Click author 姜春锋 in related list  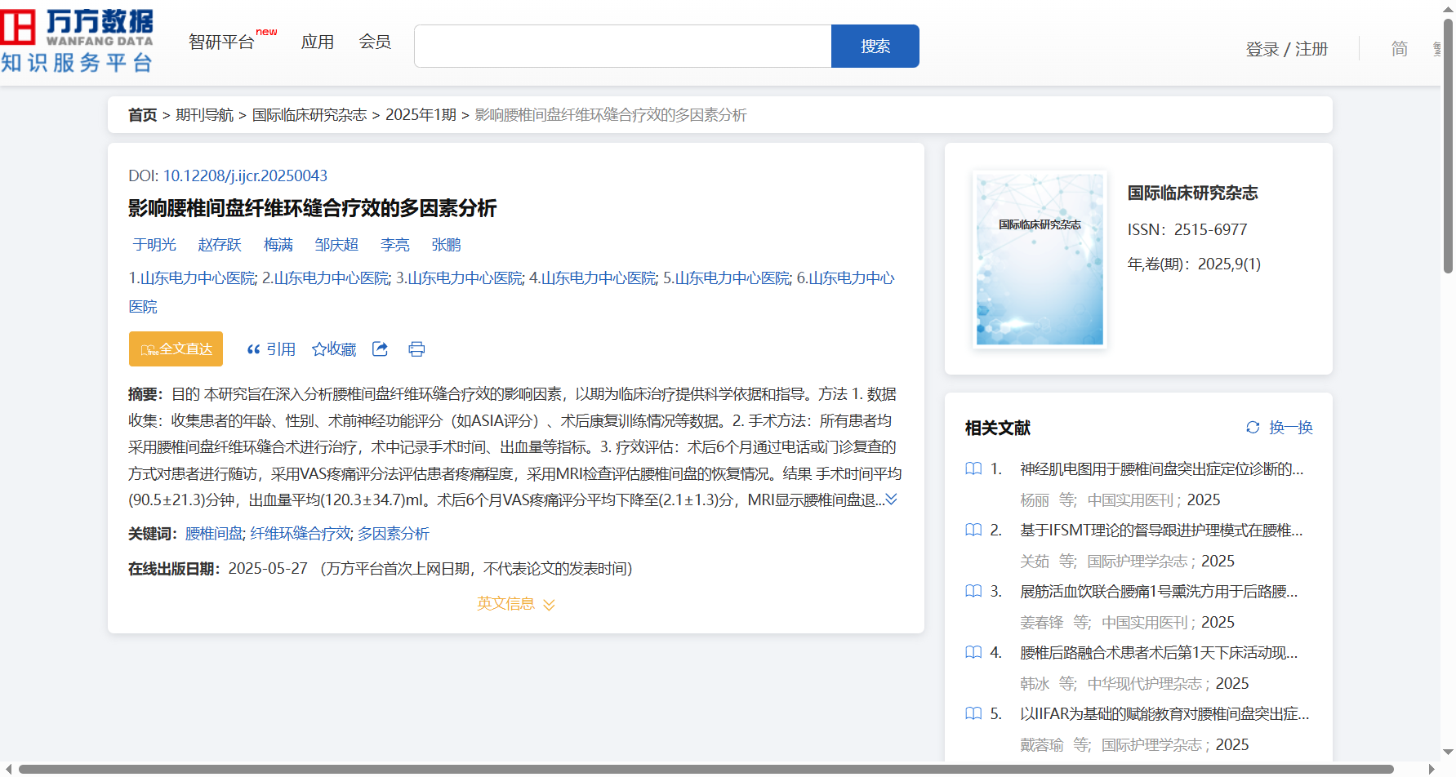click(1042, 622)
